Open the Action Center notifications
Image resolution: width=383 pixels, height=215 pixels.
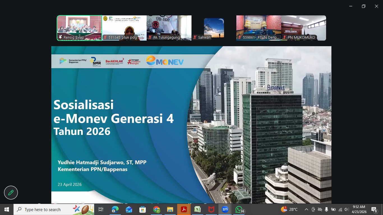click(x=374, y=209)
